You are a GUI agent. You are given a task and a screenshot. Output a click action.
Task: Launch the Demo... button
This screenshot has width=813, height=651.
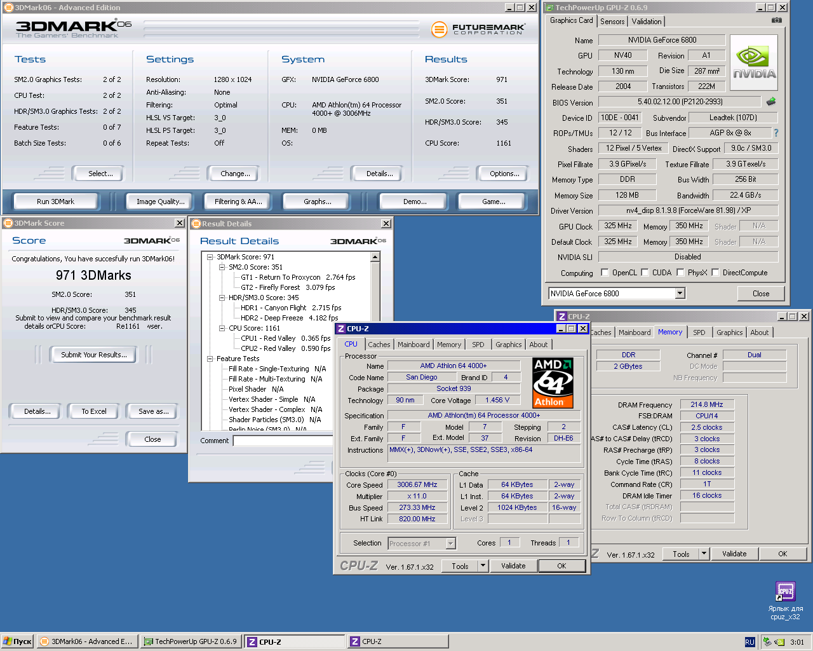tap(415, 202)
